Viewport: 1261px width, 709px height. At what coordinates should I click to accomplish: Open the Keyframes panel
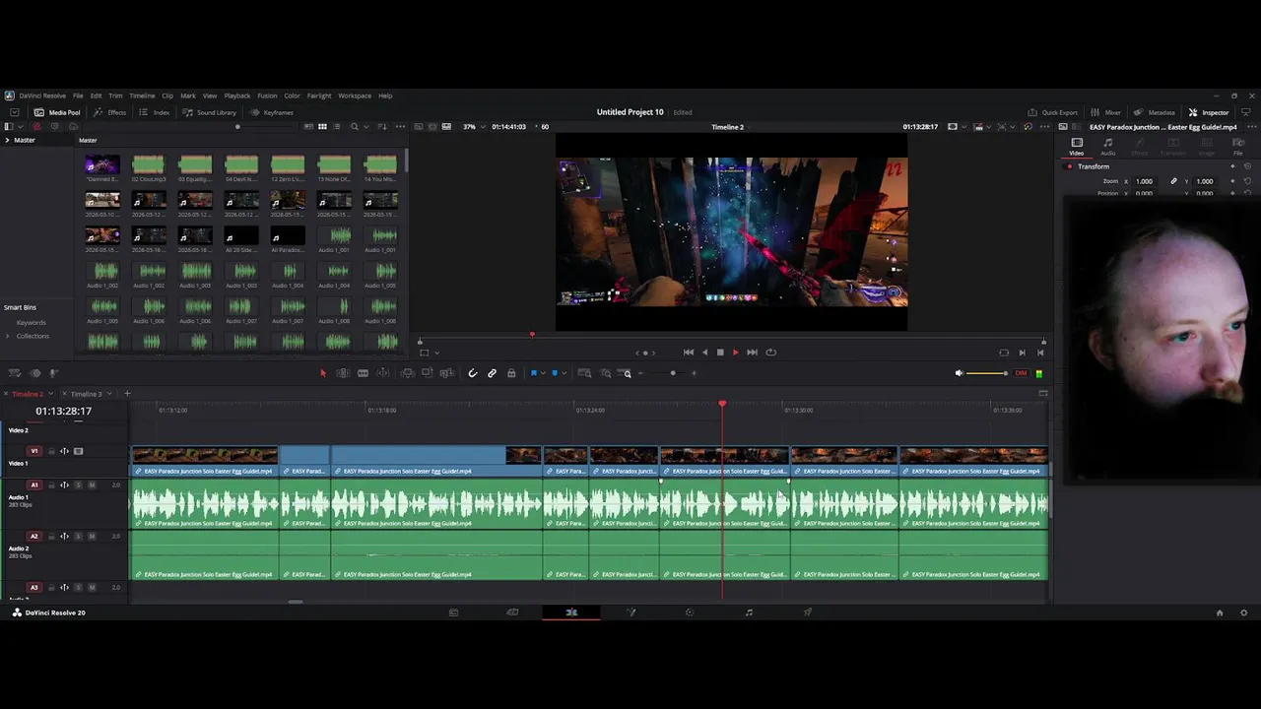coord(272,112)
